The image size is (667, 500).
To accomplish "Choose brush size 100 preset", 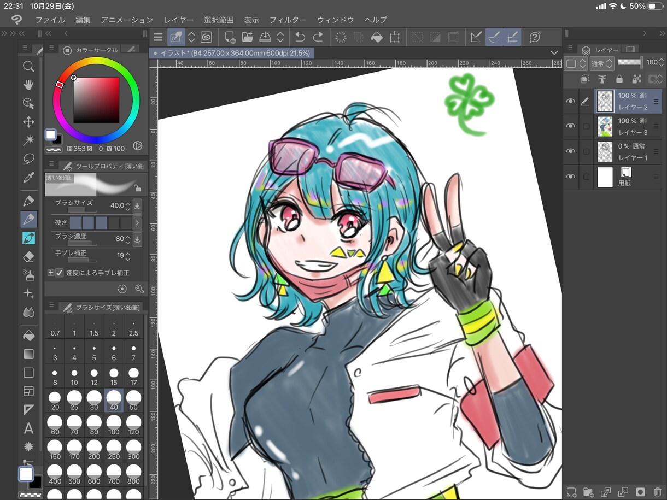I will click(x=114, y=426).
